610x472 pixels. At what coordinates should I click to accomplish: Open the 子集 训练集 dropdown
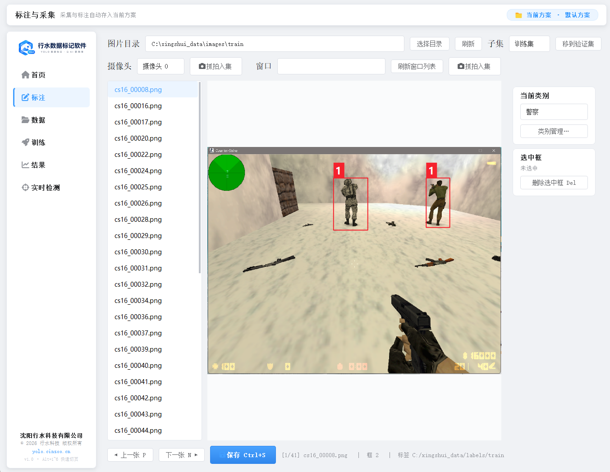529,44
